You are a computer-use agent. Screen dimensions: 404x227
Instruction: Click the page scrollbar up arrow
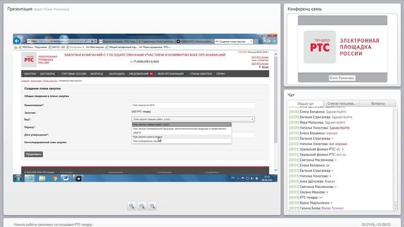pyautogui.click(x=276, y=54)
